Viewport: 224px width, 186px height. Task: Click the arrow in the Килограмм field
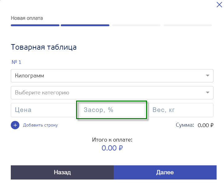pos(208,76)
